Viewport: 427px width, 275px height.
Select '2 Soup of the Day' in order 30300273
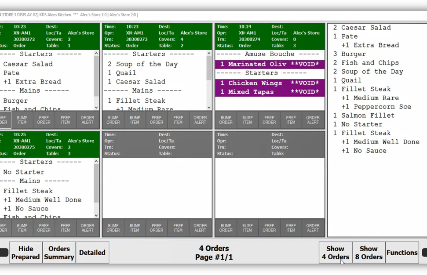tap(142, 64)
